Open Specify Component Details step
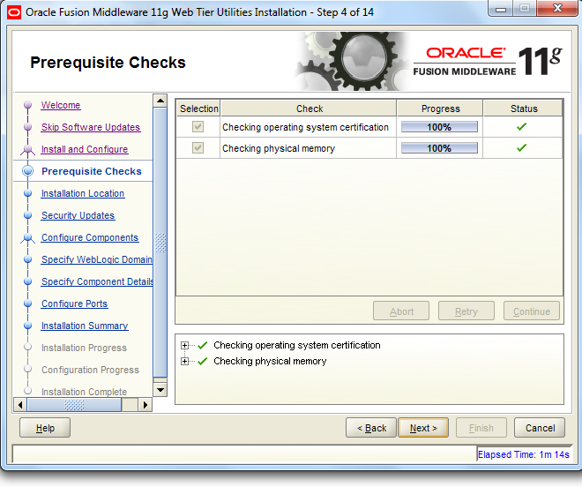 (x=97, y=281)
